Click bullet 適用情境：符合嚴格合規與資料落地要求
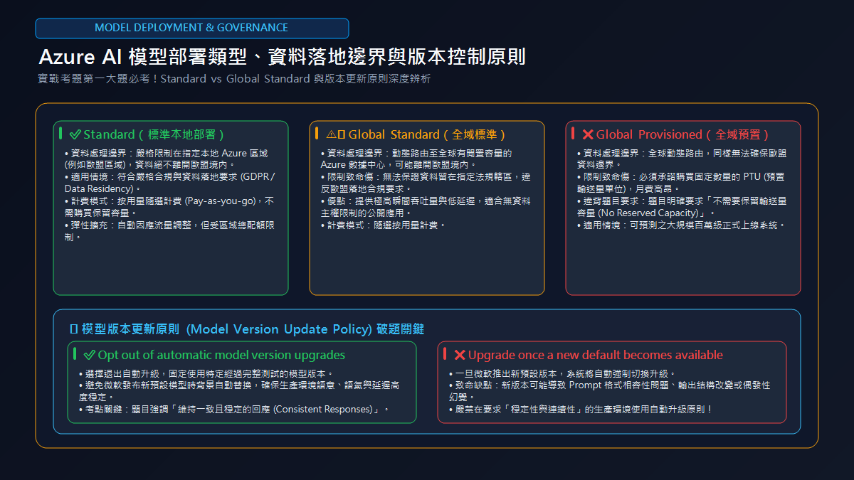 coord(169,182)
